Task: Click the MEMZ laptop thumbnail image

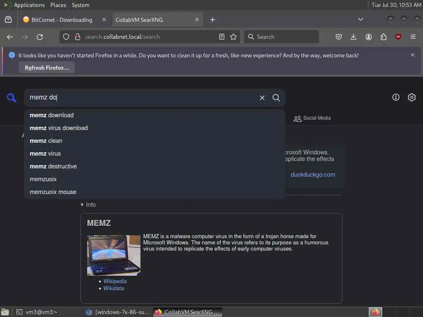Action: 114,255
